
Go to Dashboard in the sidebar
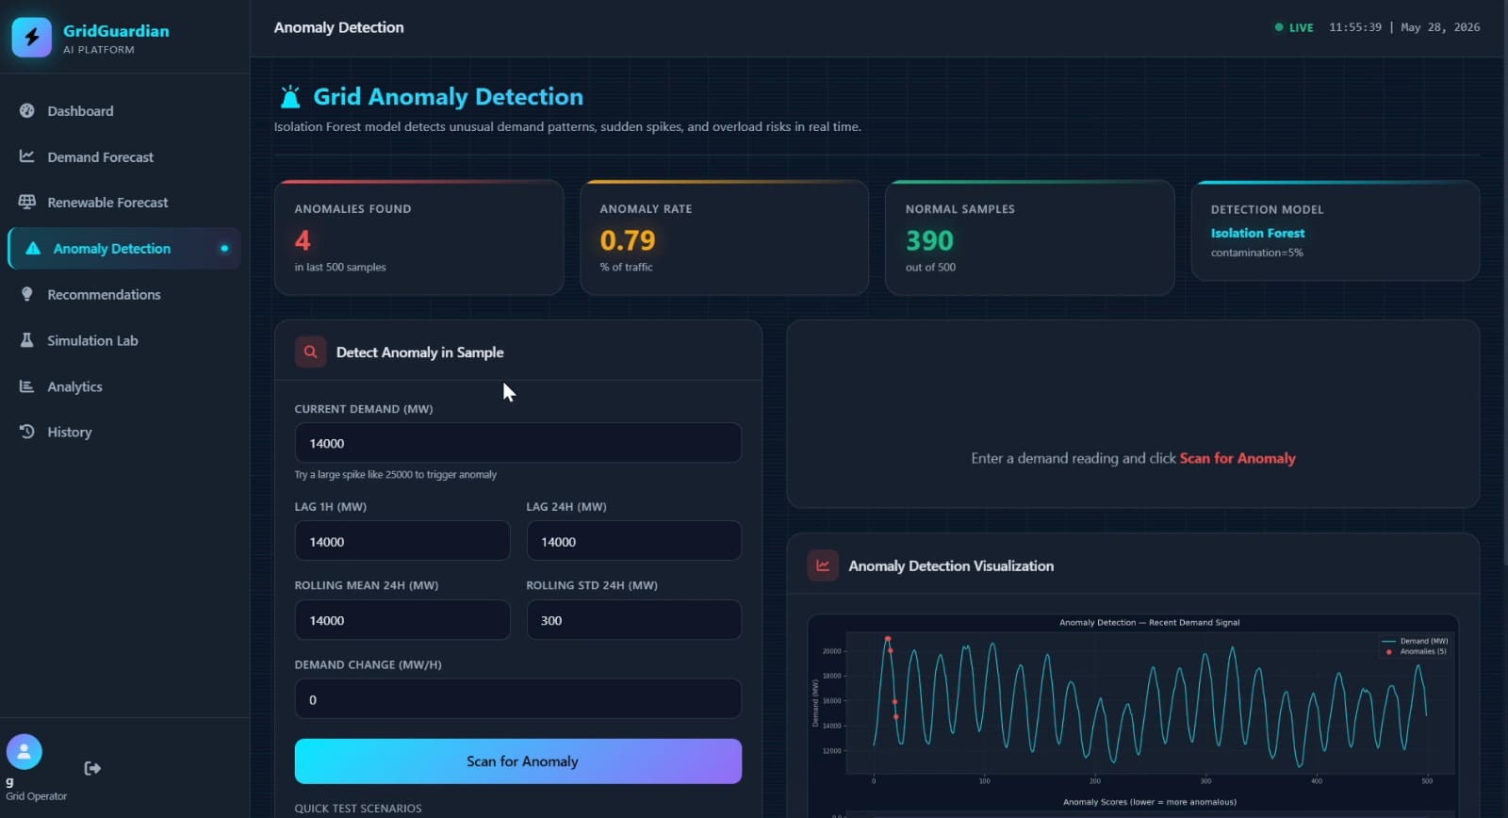[x=124, y=110]
